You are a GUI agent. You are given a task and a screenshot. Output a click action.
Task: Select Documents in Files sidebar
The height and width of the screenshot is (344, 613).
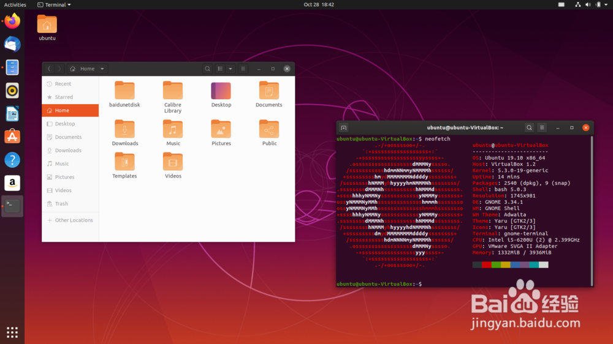pyautogui.click(x=70, y=137)
